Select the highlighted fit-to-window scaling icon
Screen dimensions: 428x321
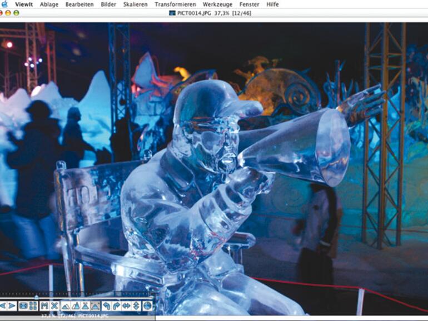click(95, 305)
